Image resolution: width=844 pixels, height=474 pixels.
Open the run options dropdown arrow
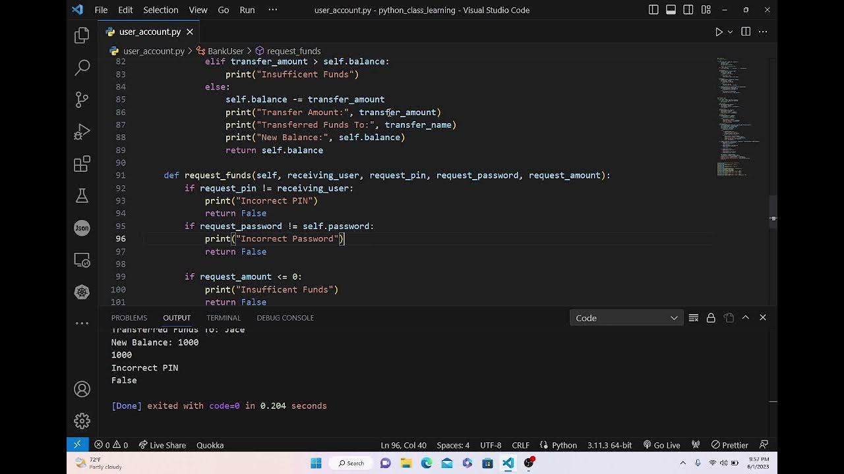pyautogui.click(x=730, y=32)
